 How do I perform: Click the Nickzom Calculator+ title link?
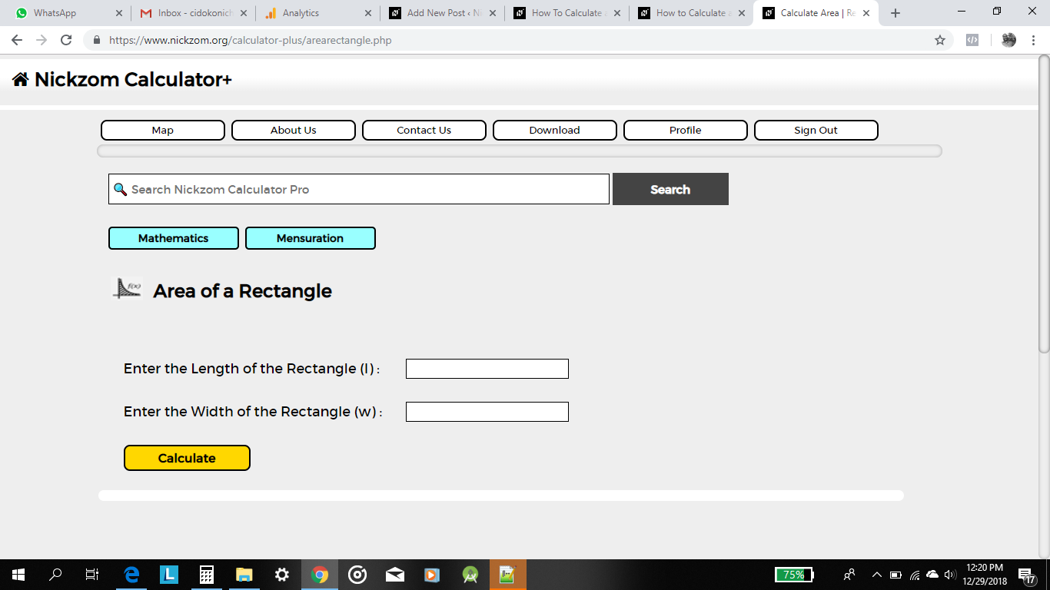[x=133, y=79]
